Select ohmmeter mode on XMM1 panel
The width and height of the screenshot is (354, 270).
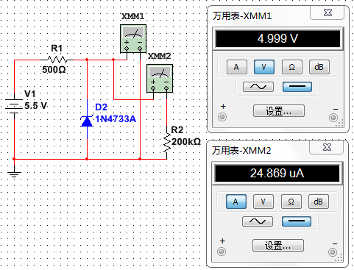point(291,67)
